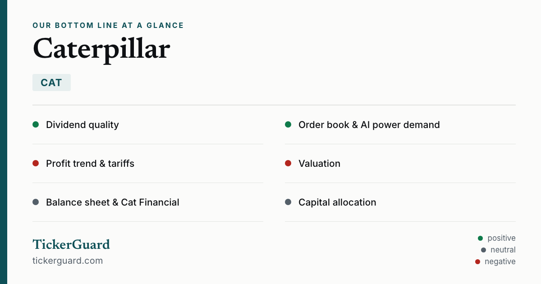Click the Caterpillar company title
The image size is (541, 284).
pyautogui.click(x=101, y=49)
